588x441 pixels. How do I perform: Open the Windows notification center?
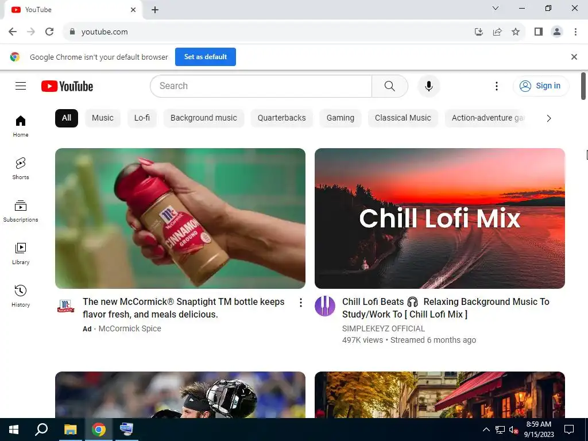(x=569, y=430)
